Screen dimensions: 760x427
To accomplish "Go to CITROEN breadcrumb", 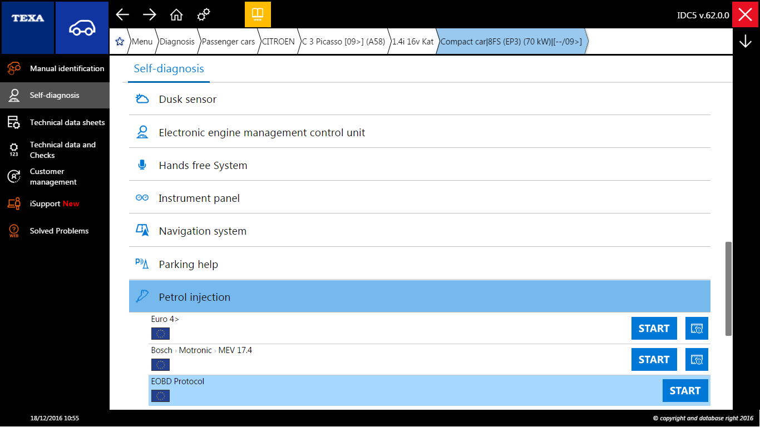I will pyautogui.click(x=278, y=42).
